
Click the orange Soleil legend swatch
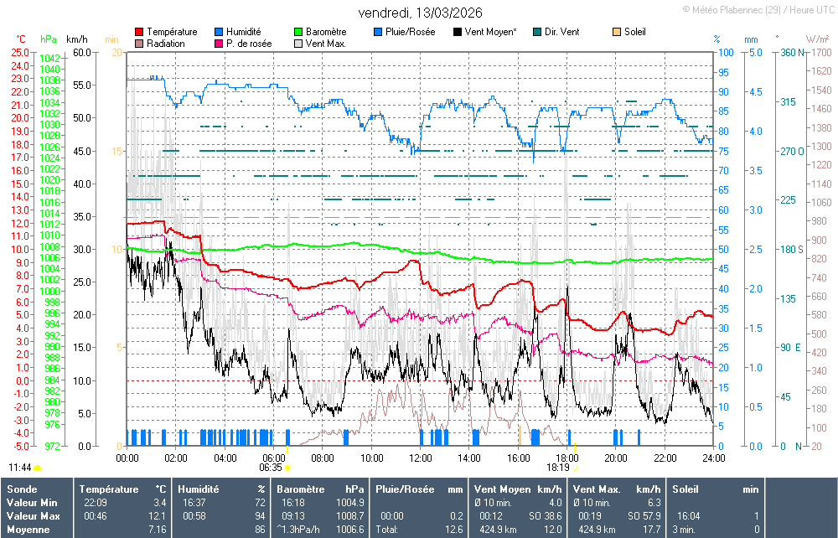point(617,32)
